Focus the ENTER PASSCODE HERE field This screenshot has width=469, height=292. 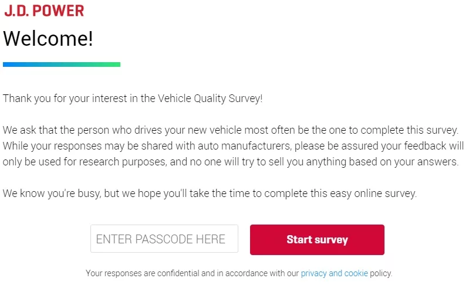coord(164,239)
